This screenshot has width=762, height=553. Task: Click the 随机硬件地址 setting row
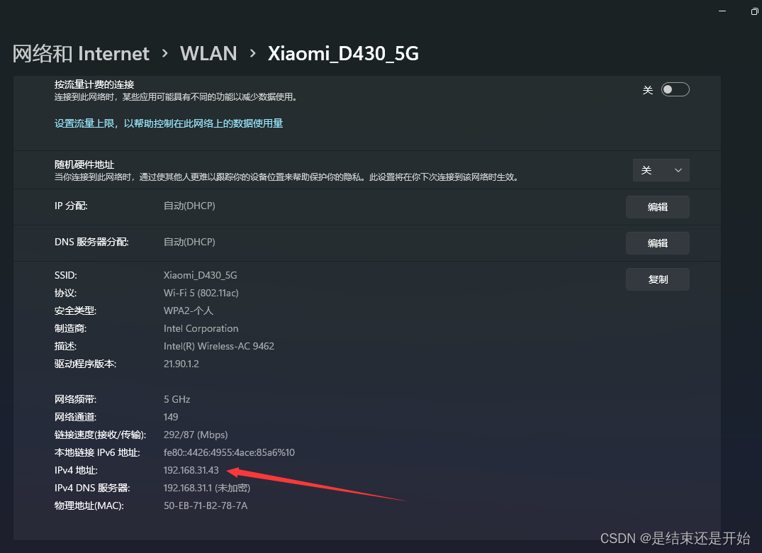point(367,170)
